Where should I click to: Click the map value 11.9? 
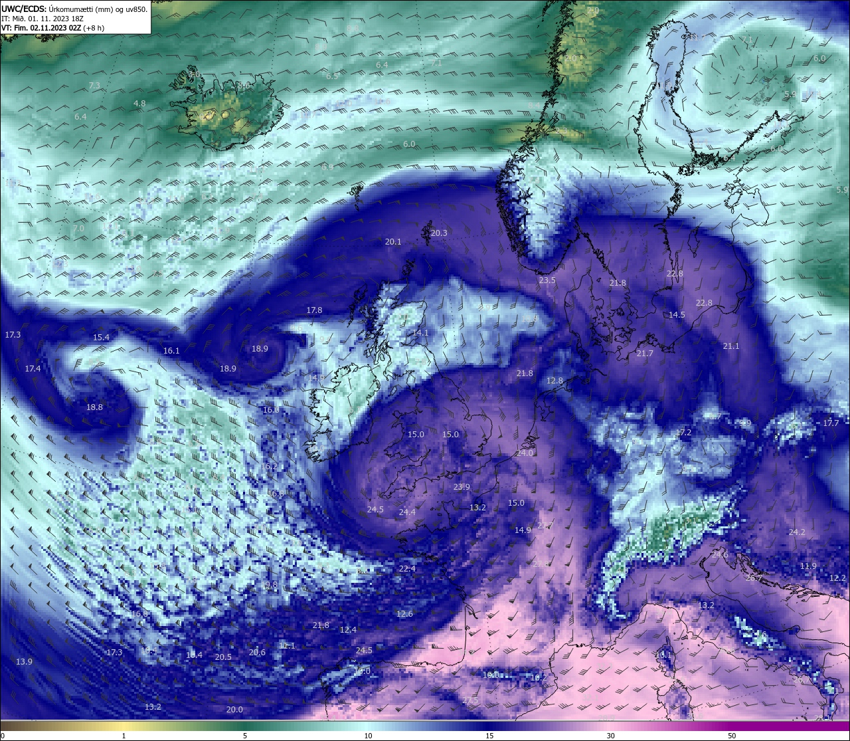pyautogui.click(x=808, y=566)
